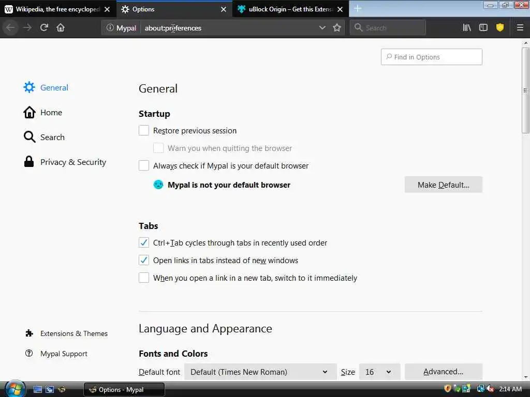
Task: Click the Home house icon in the sidebar
Action: [29, 112]
